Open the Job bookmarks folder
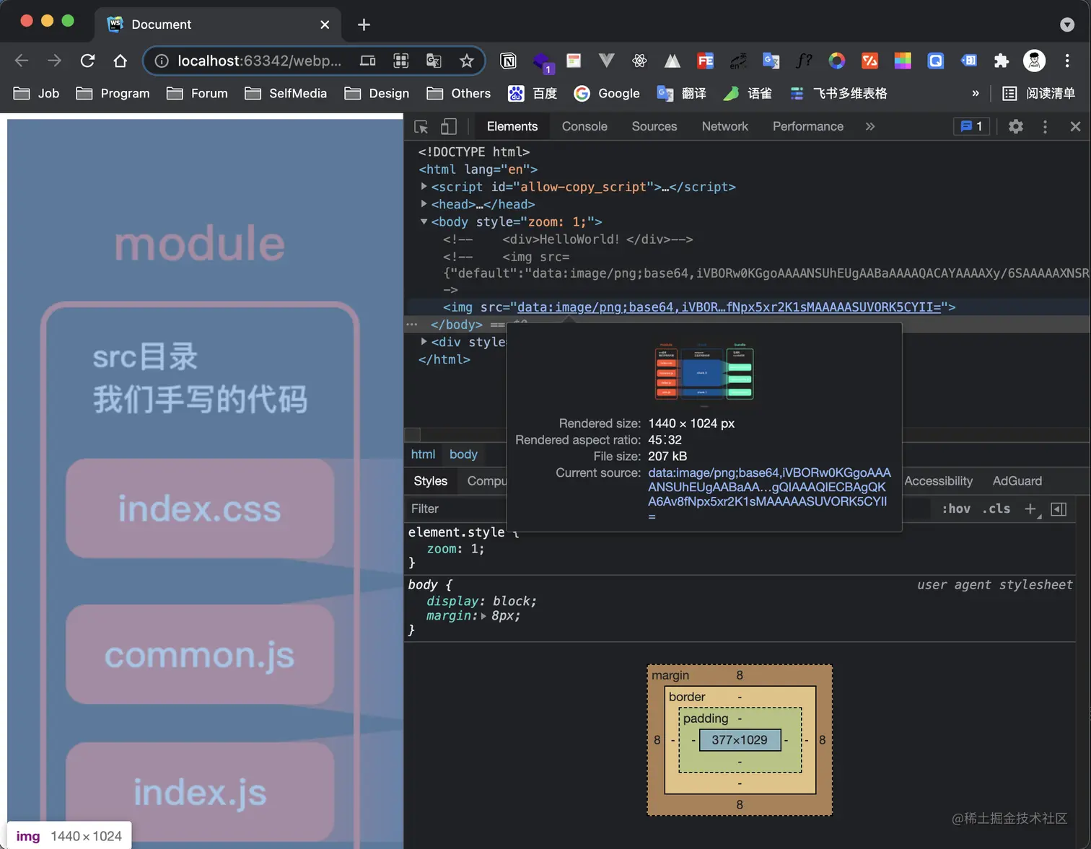The height and width of the screenshot is (849, 1091). pos(37,93)
